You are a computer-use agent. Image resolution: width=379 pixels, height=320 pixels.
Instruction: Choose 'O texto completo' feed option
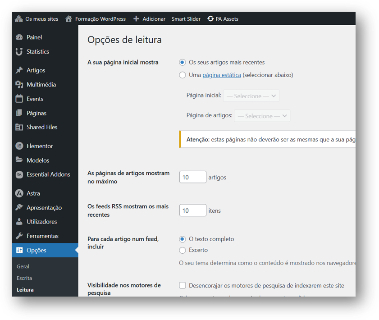pyautogui.click(x=182, y=239)
